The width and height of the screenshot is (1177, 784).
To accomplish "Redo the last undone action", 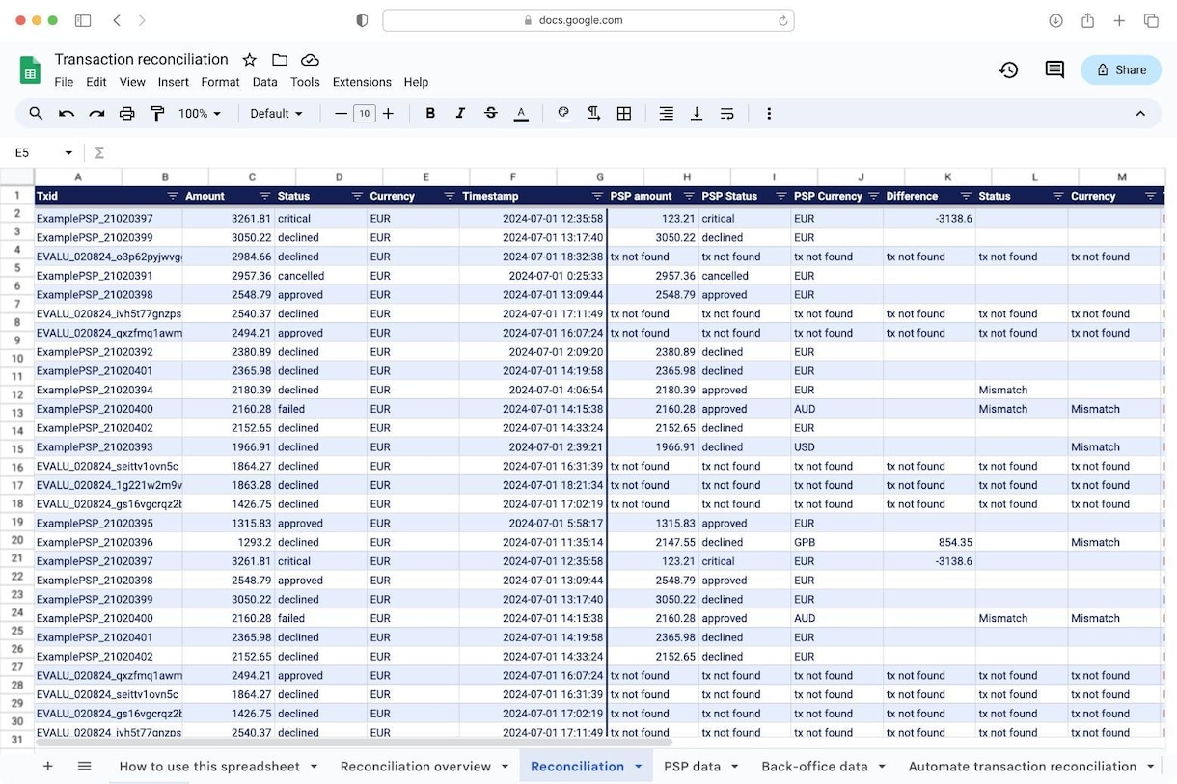I will 96,114.
